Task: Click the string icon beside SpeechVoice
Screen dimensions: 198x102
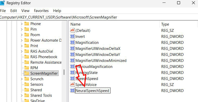Action: click(72, 85)
